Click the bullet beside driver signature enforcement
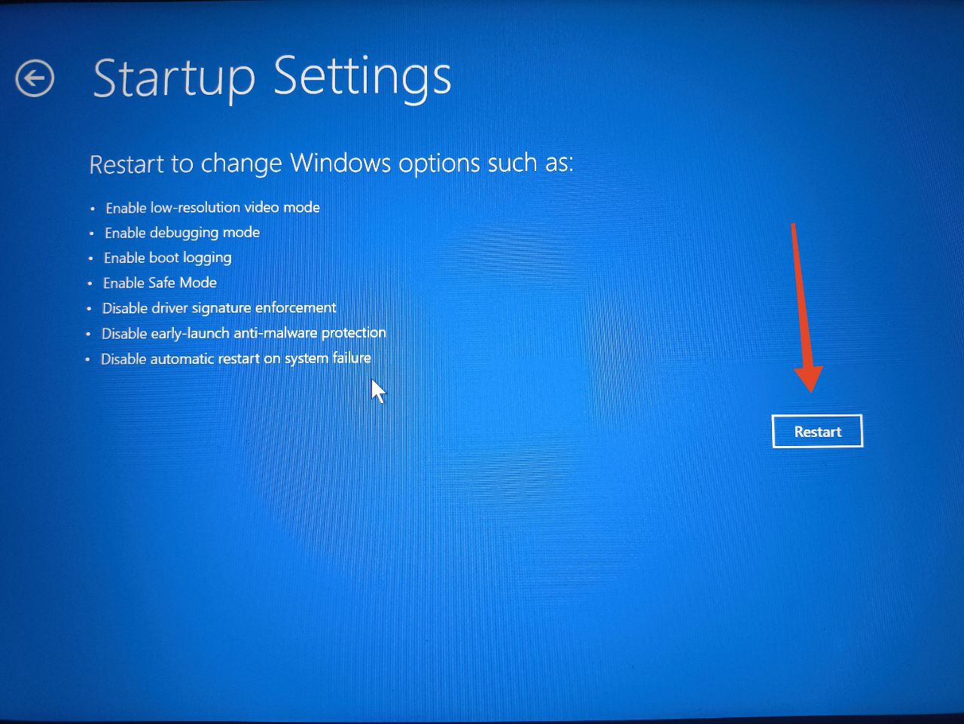964x724 pixels. point(89,309)
